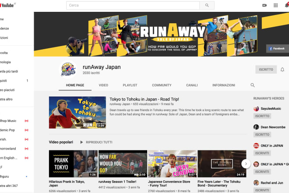This screenshot has height=193, width=289.
Task: Click SayuleeMusic channel name
Action: coord(271,109)
